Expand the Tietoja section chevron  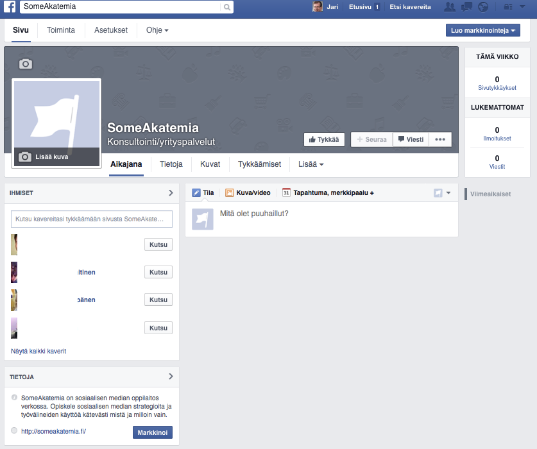click(171, 377)
